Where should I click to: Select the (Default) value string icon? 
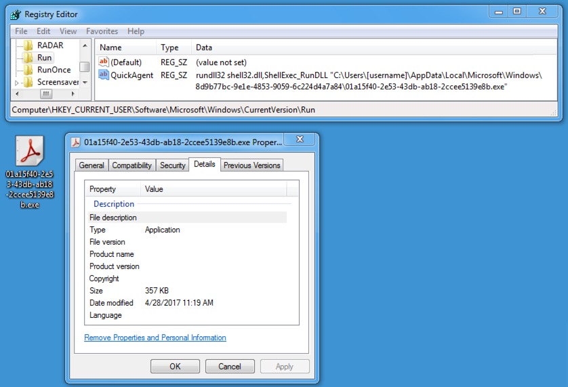(x=104, y=62)
